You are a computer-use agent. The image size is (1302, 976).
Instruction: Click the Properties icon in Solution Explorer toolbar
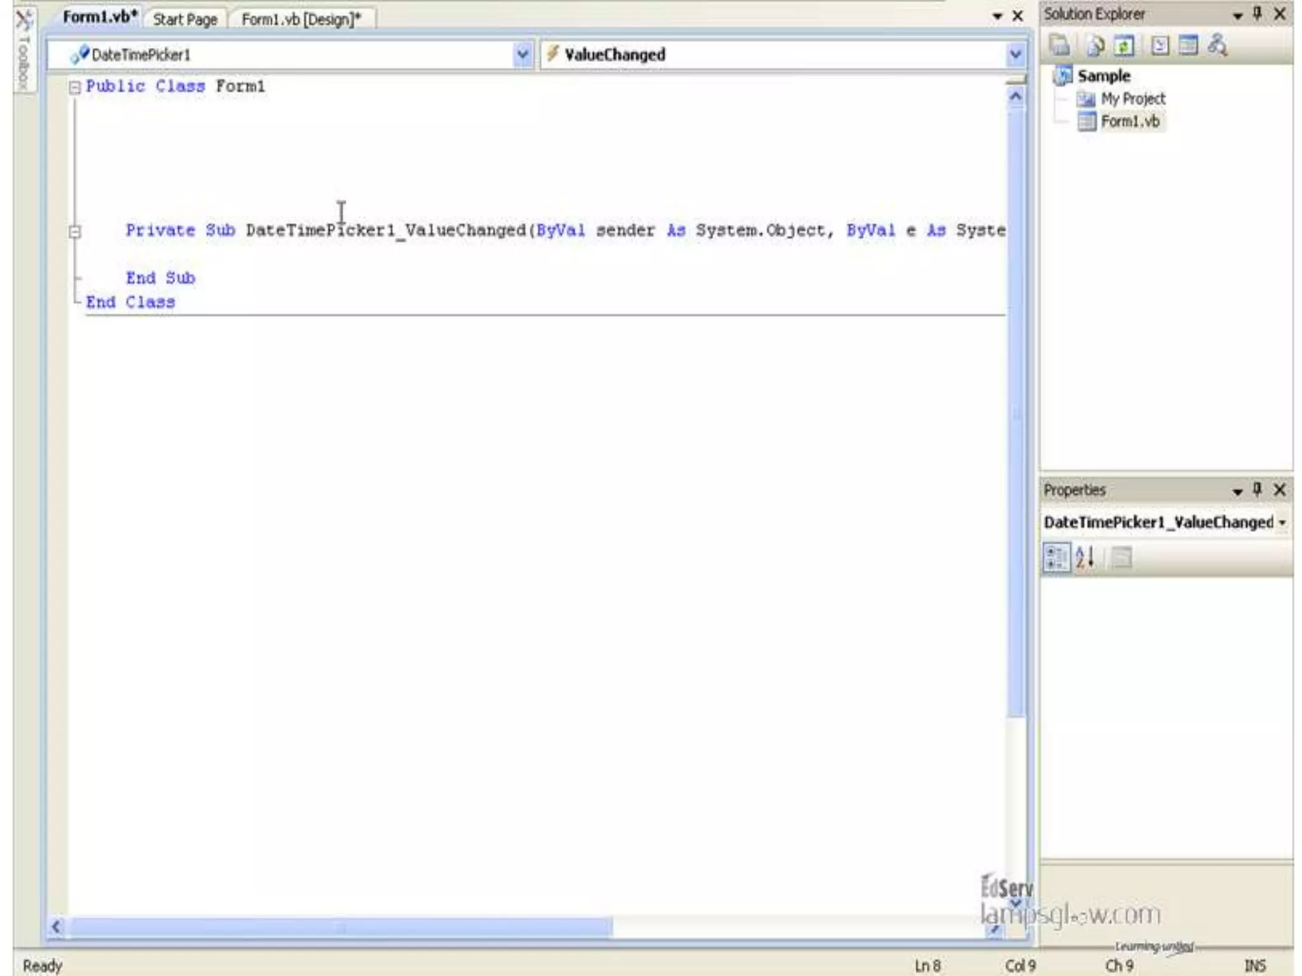pyautogui.click(x=1060, y=46)
